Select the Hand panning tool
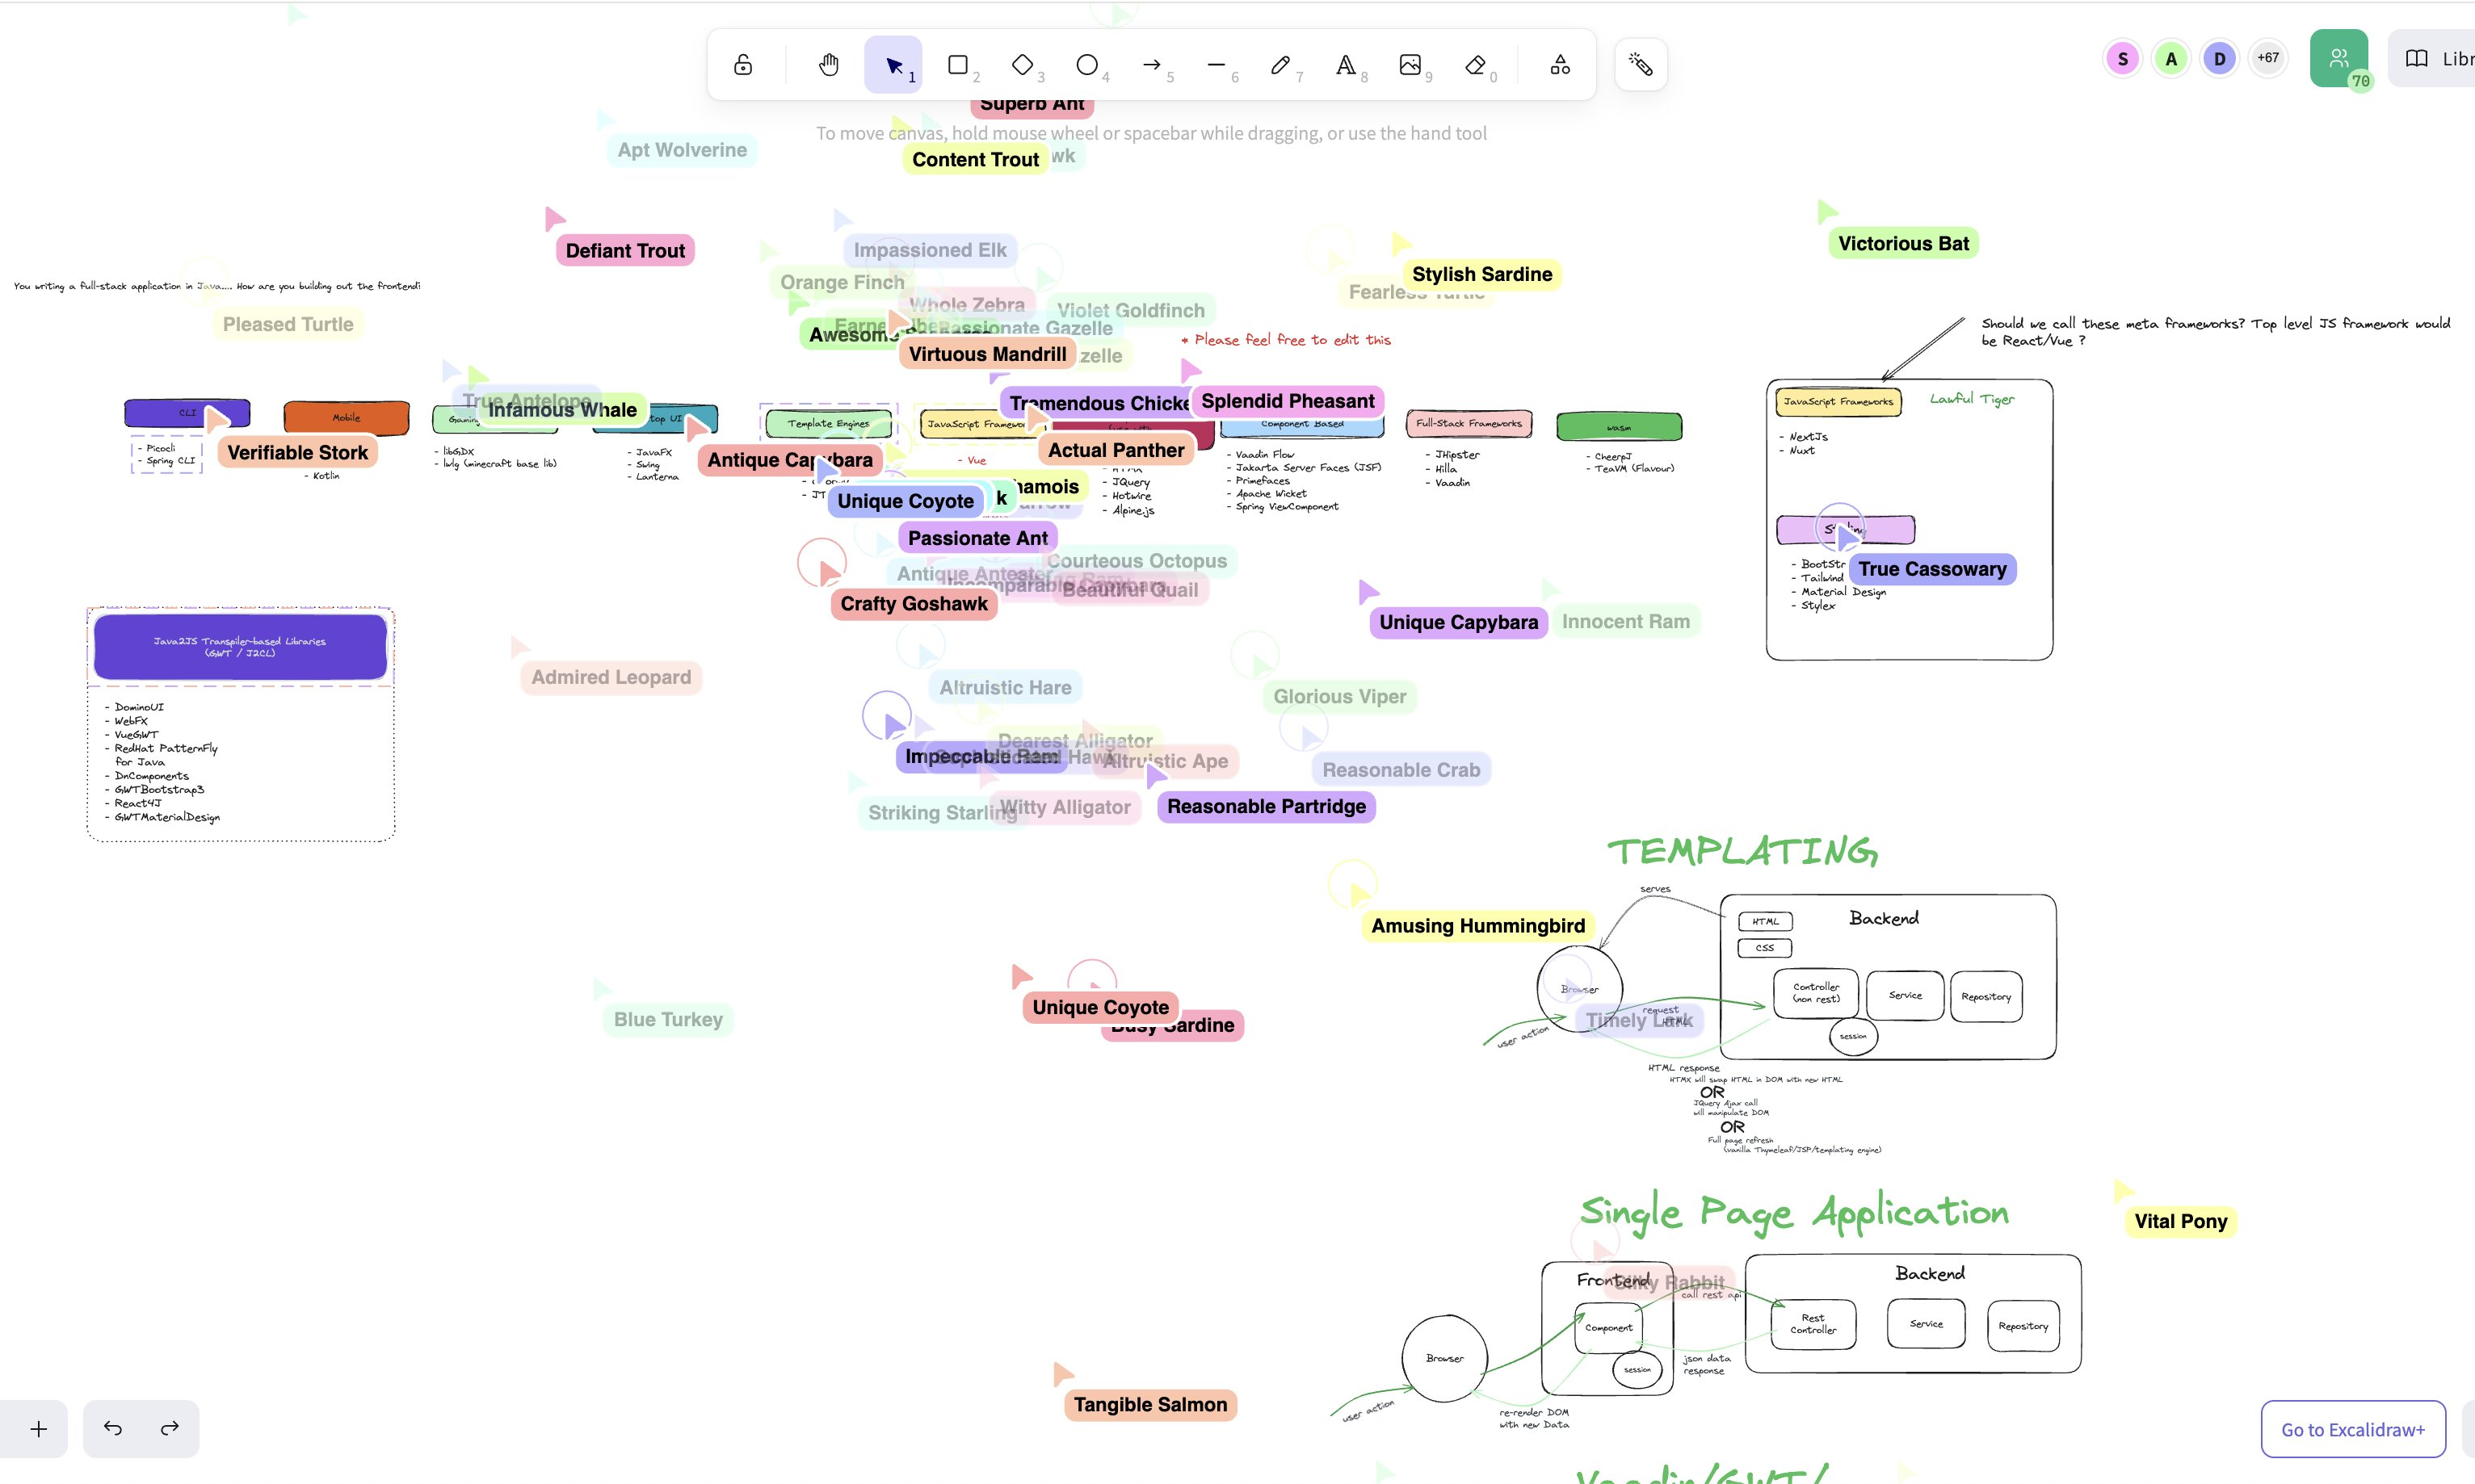Screen dimensions: 2475x1484 [x=828, y=65]
